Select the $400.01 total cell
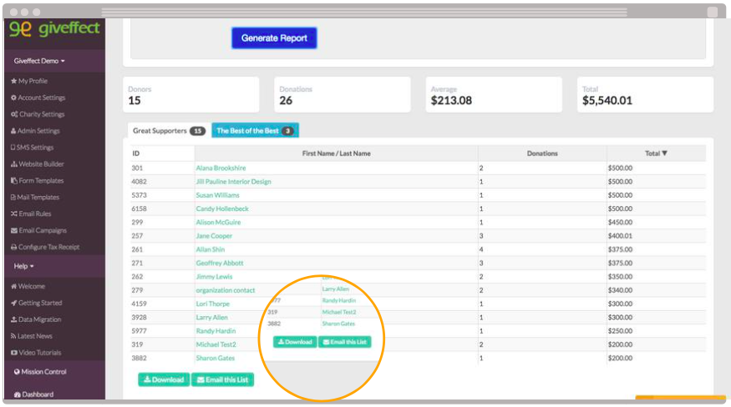 tap(620, 236)
